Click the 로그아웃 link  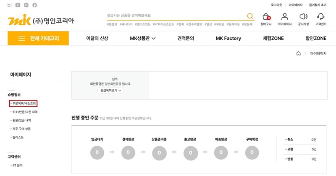click(275, 5)
